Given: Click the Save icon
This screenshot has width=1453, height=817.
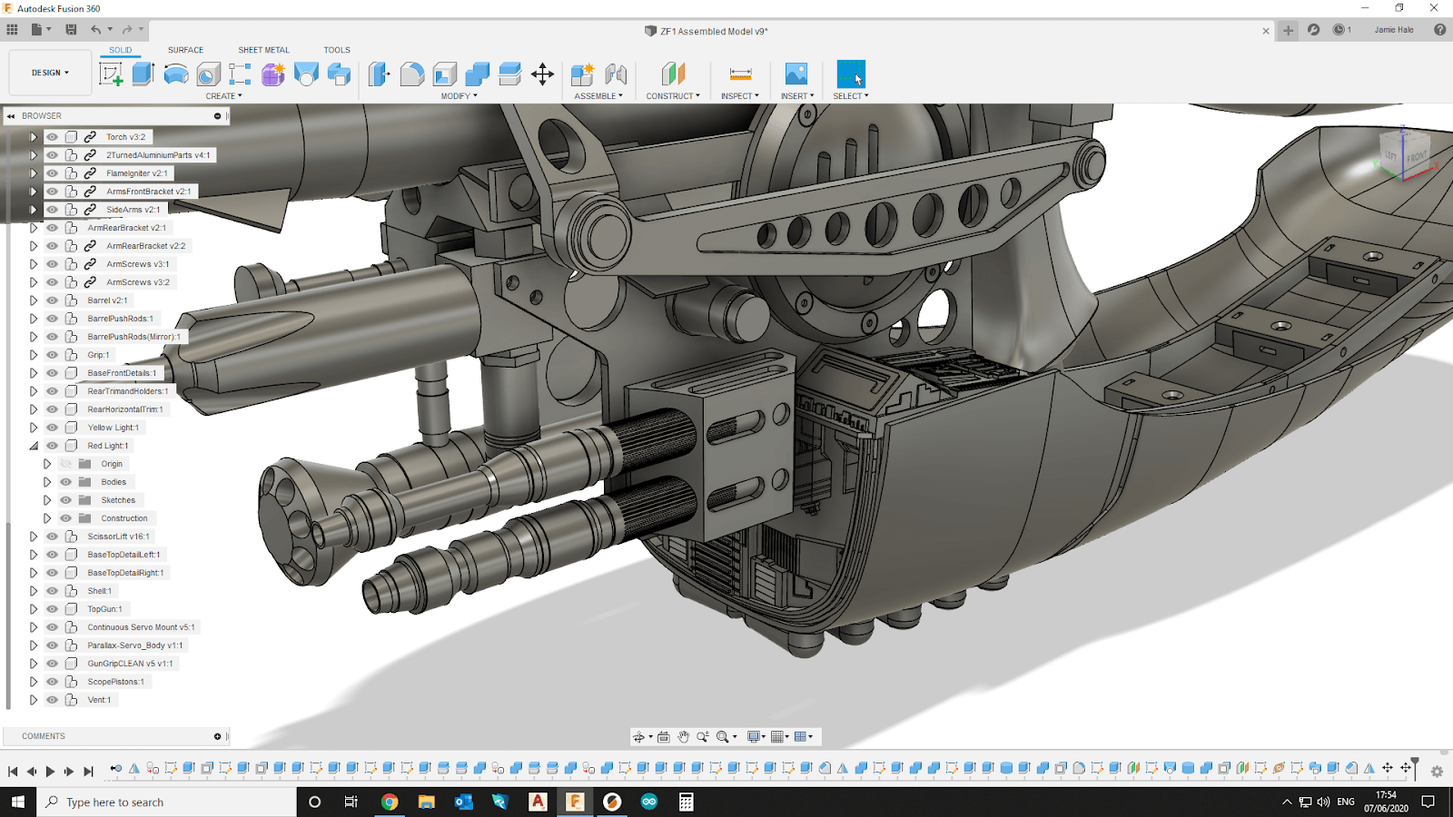Looking at the screenshot, I should (x=71, y=30).
